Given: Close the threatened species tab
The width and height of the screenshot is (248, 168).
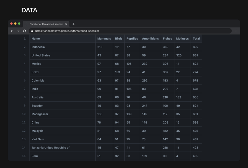Looking at the screenshot, I should (x=66, y=24).
